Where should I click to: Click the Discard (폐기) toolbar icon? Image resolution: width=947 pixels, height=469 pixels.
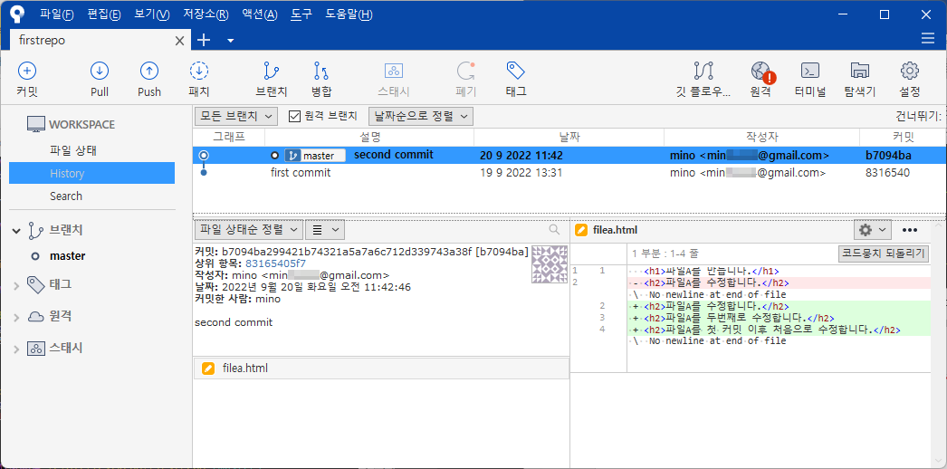(x=465, y=72)
